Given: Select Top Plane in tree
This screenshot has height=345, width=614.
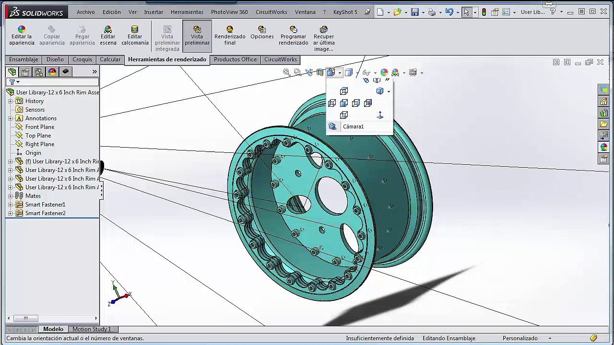Looking at the screenshot, I should point(38,136).
